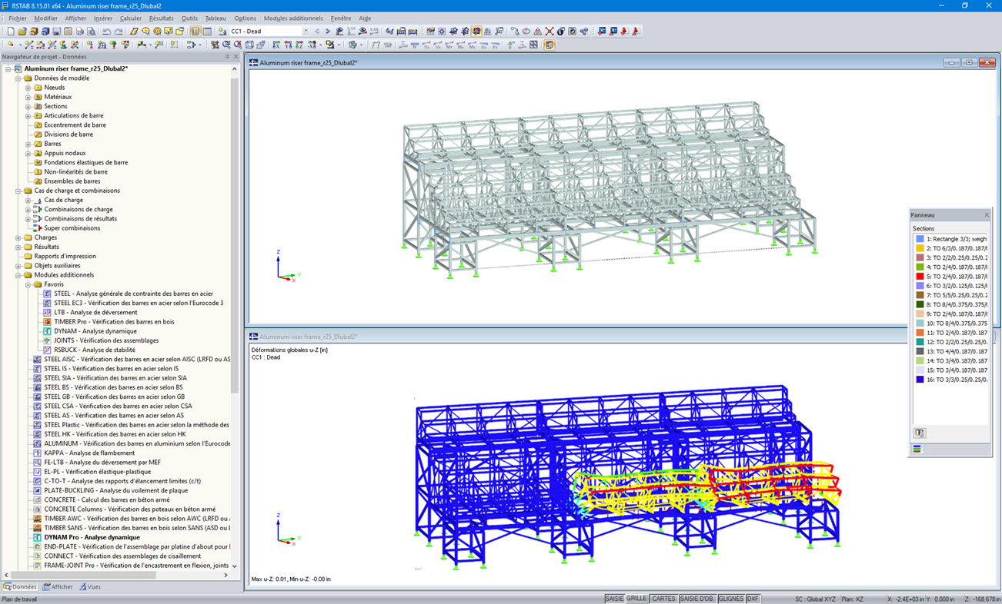Switch to the Vues navigator tab

click(x=89, y=587)
